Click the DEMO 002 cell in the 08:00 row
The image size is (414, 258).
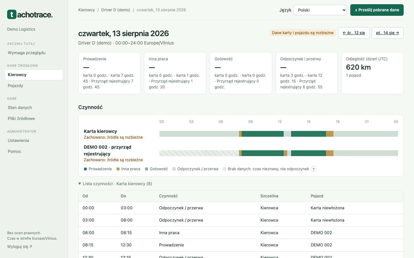[321, 233]
